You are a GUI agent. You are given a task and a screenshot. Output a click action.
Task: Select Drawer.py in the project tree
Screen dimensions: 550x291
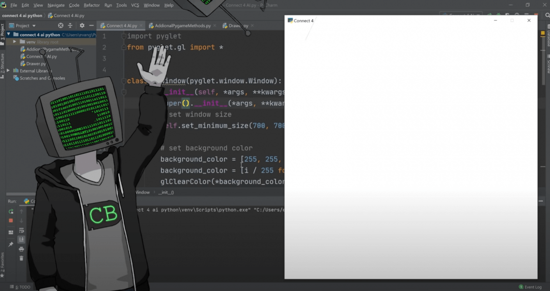36,64
